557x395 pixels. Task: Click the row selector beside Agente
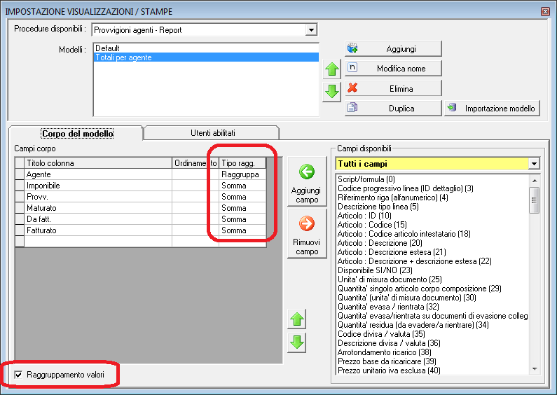pos(20,174)
